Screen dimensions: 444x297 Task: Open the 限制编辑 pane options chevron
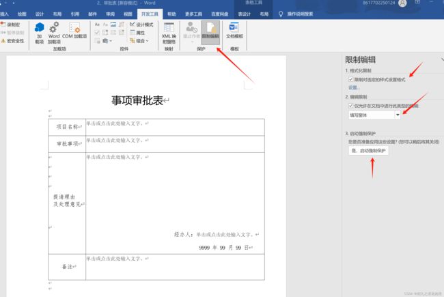point(443,59)
